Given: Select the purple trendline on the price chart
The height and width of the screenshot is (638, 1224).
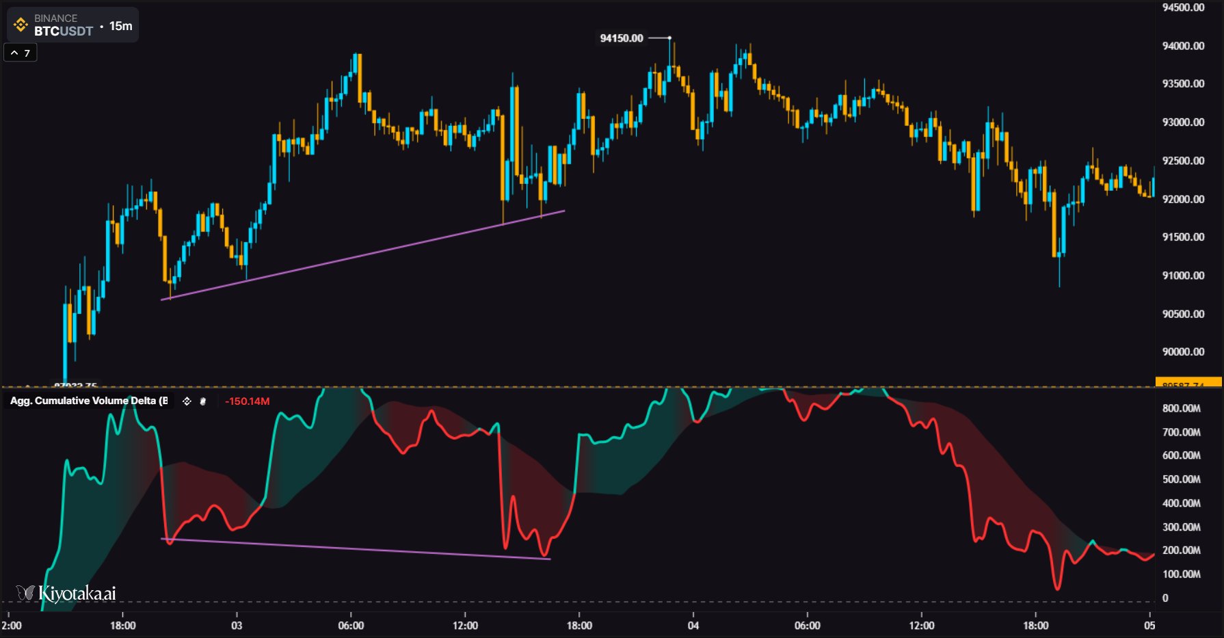Looking at the screenshot, I should [x=362, y=255].
